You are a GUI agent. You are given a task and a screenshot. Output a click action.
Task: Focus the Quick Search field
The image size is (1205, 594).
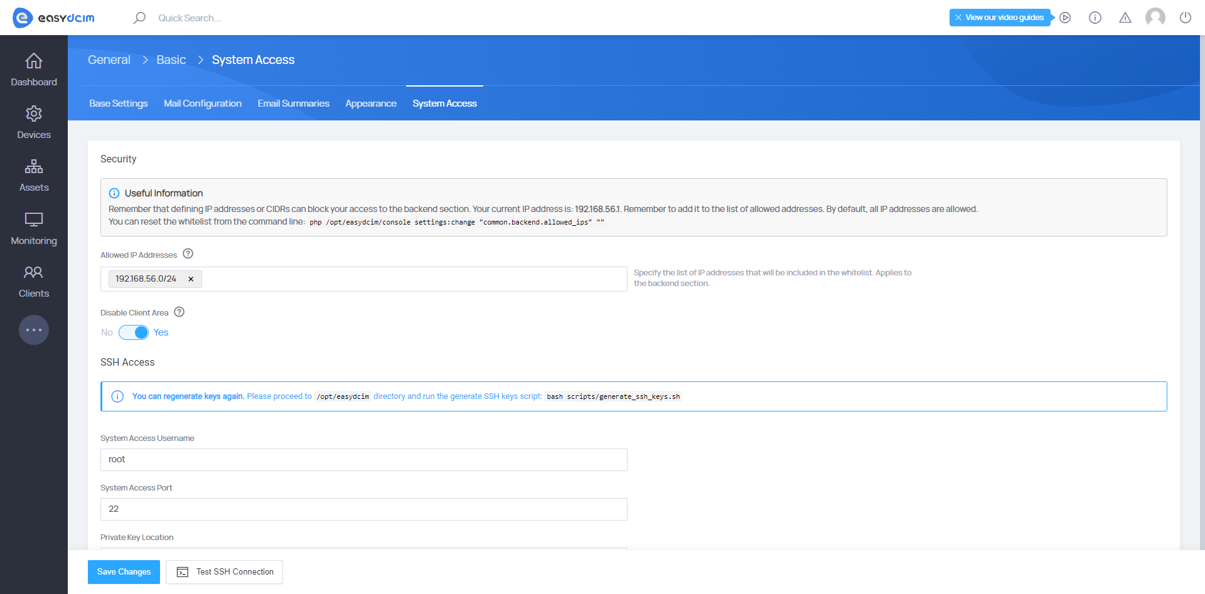(x=190, y=18)
